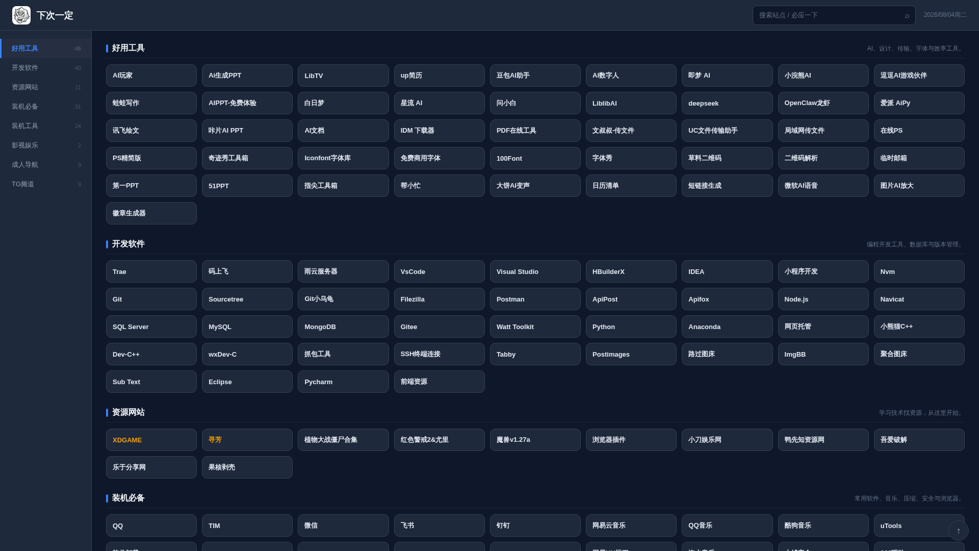The image size is (979, 551).
Task: Open the HBuilderX card
Action: (x=631, y=271)
